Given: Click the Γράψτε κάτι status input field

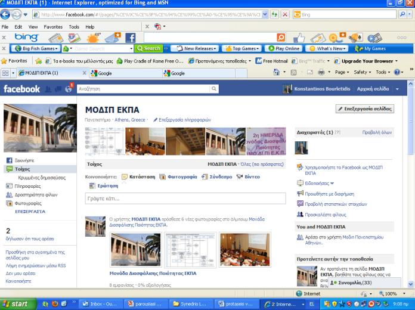Looking at the screenshot, I should [185, 199].
